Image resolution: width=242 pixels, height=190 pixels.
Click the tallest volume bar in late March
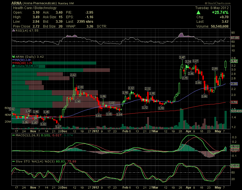(181, 119)
